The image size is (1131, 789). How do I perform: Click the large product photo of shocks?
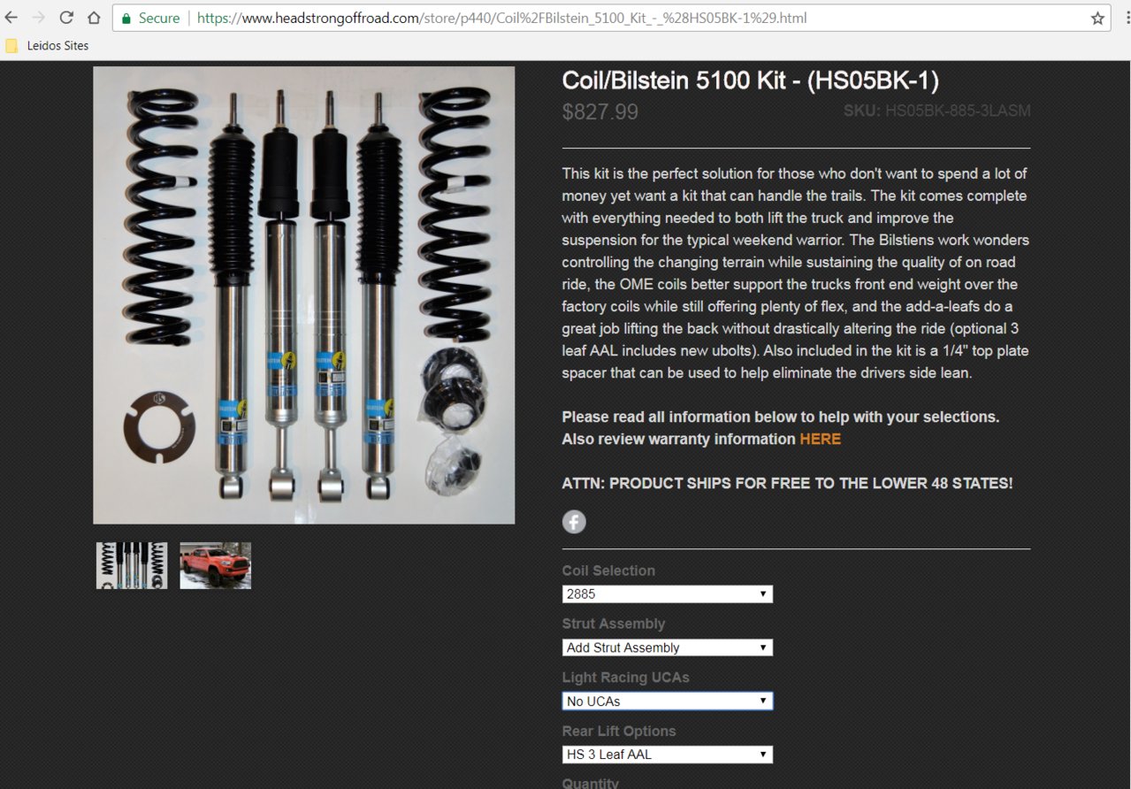pos(304,295)
